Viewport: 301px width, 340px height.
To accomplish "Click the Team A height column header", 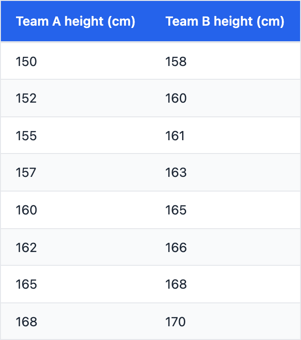I will (x=75, y=22).
